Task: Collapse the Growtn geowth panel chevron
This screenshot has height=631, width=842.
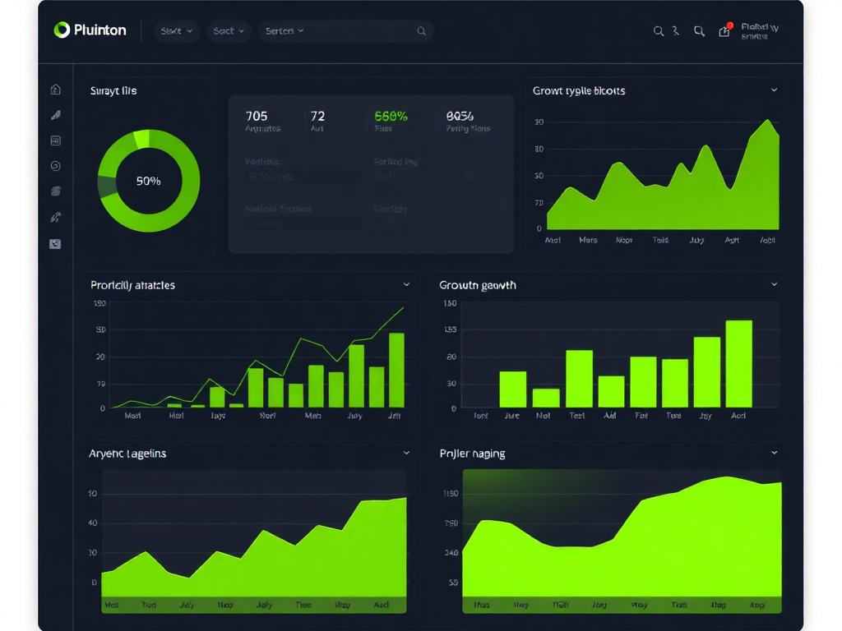Action: (x=775, y=284)
